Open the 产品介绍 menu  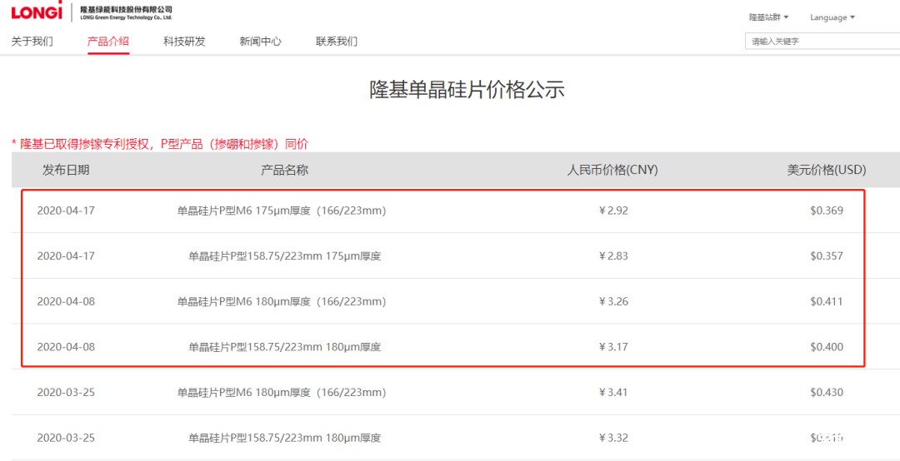pyautogui.click(x=107, y=42)
